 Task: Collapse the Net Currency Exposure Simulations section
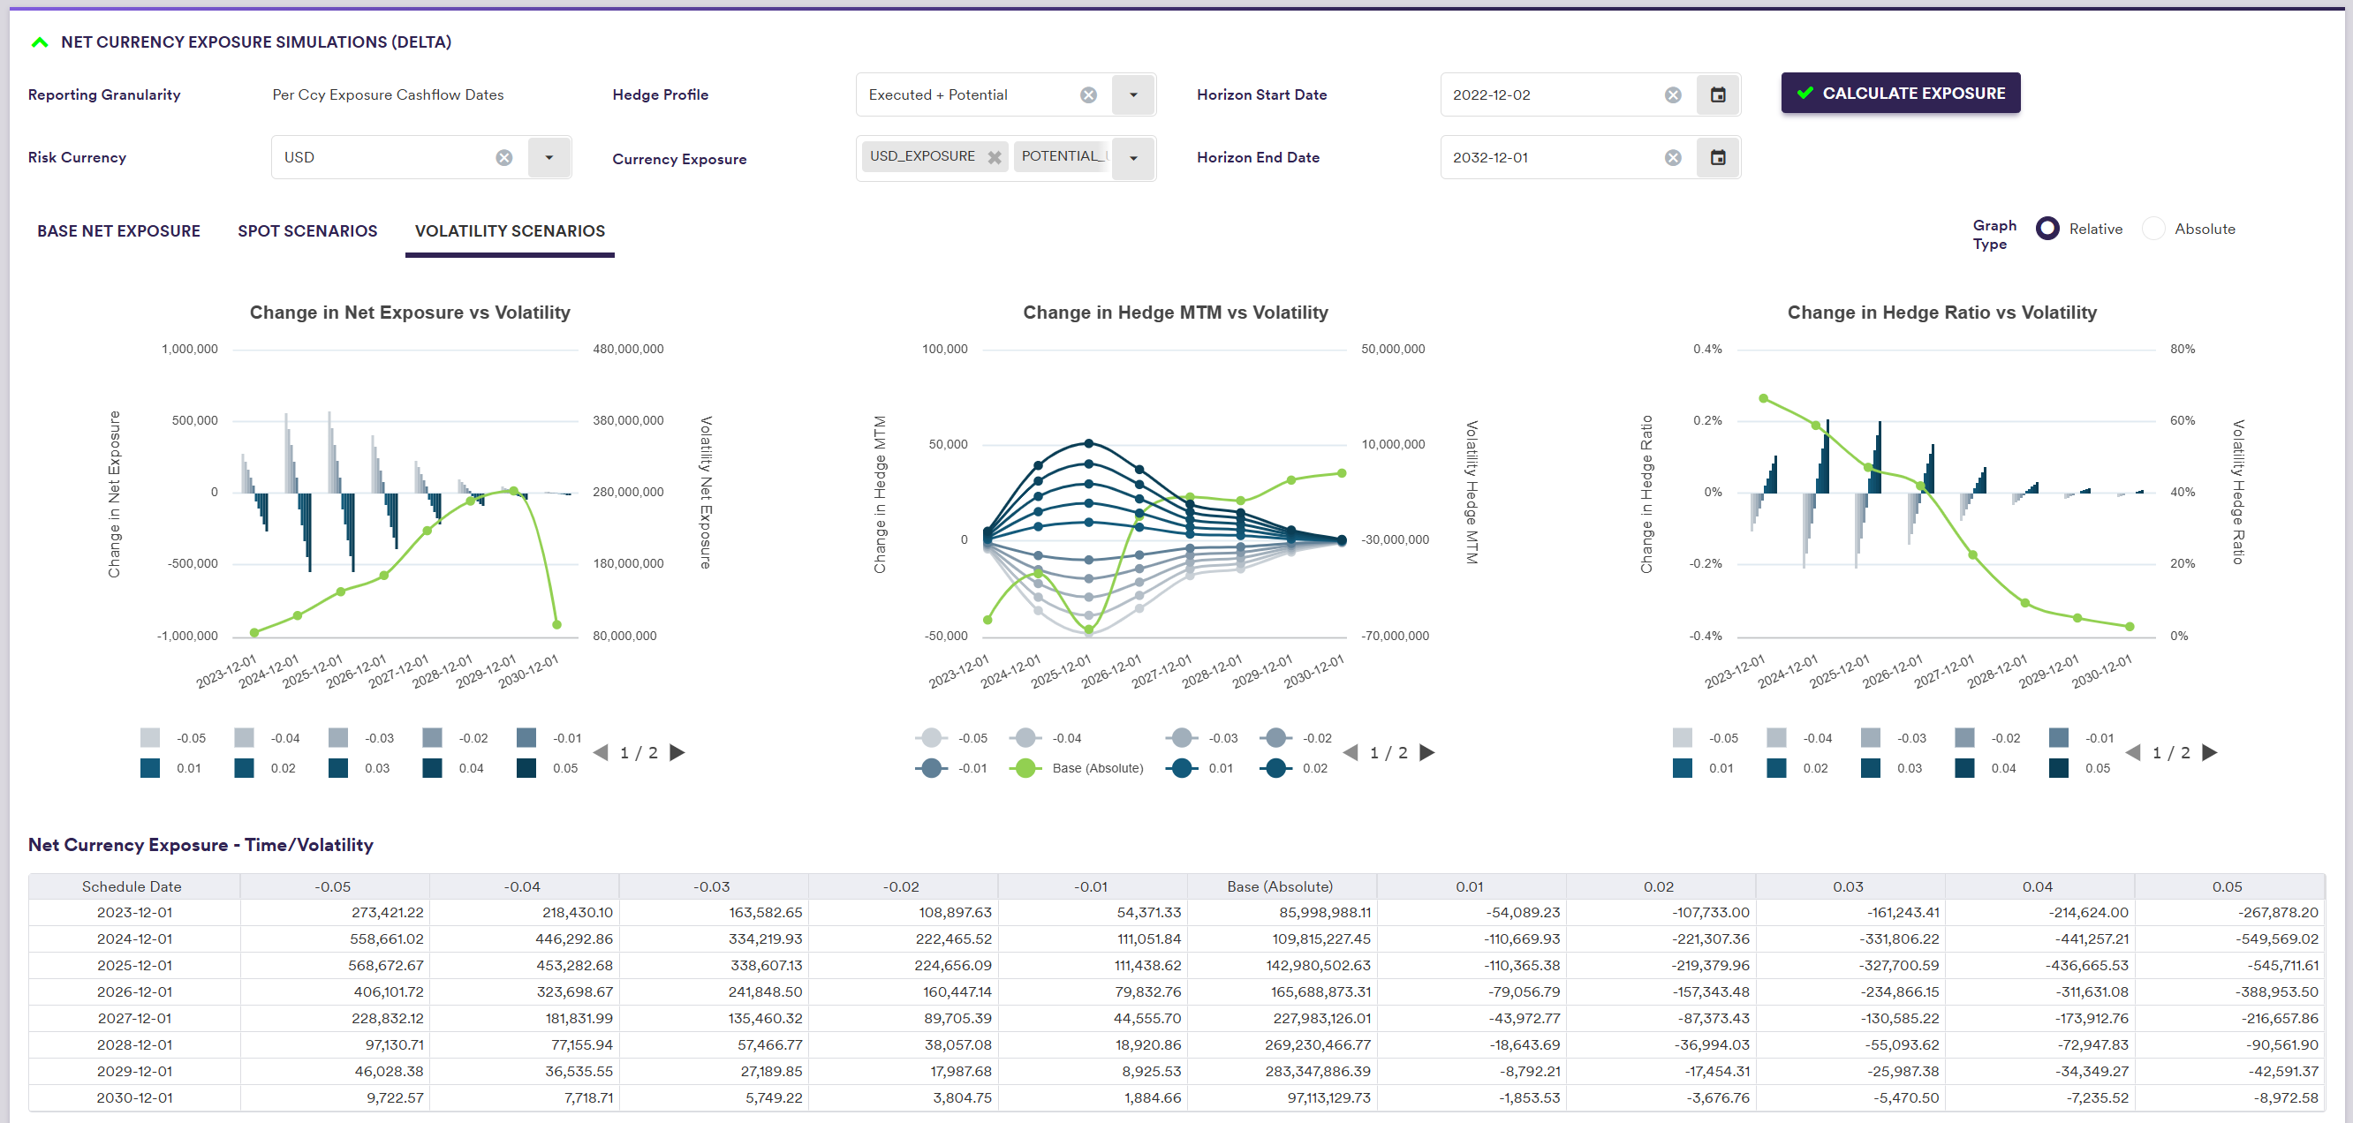(x=39, y=42)
